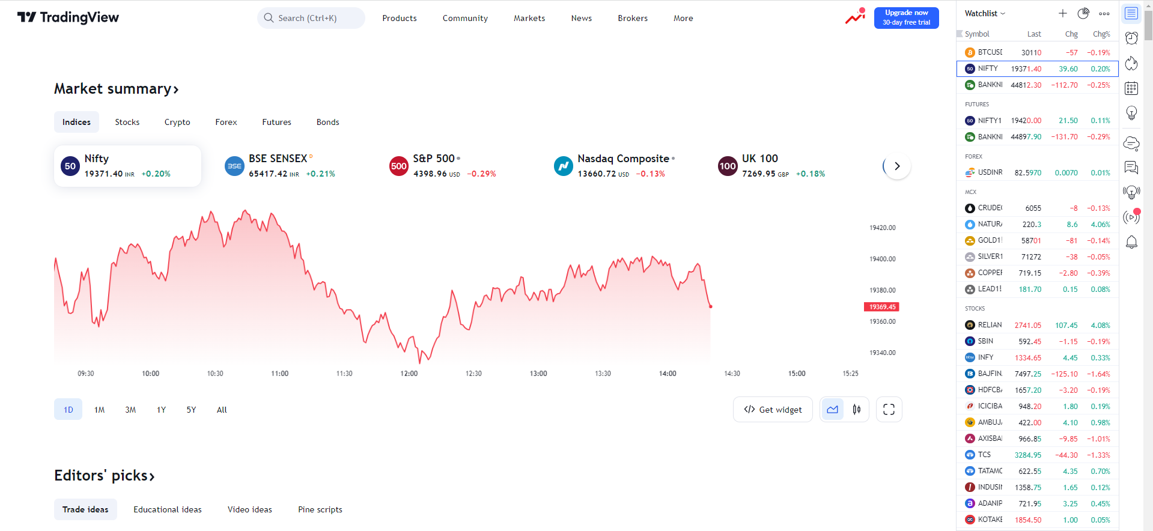1153x531 pixels.
Task: Click the Get widget button
Action: [773, 410]
